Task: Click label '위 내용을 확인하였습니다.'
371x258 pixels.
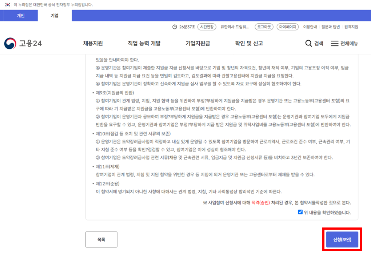Action: click(327, 212)
